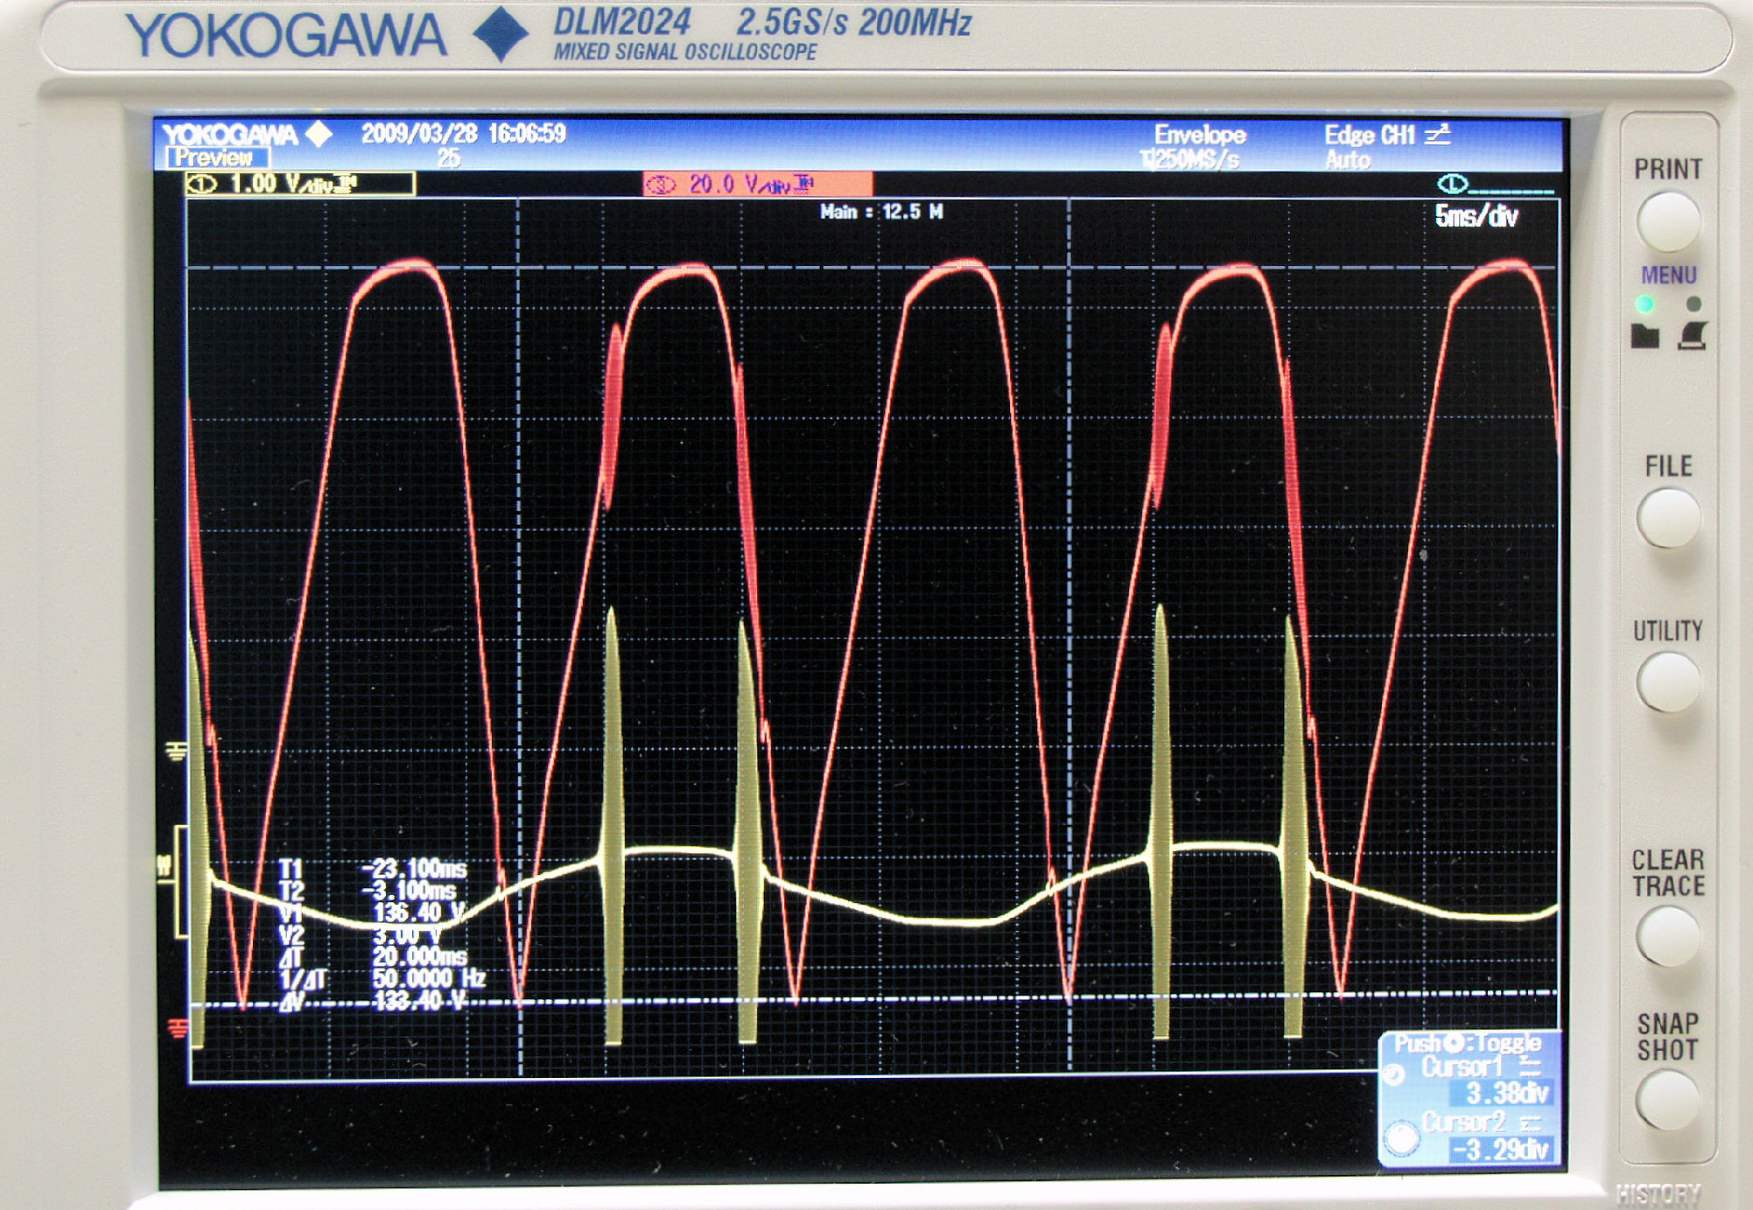1753x1210 pixels.
Task: Select the Cursor1 jog knob icon
Action: click(1395, 1074)
